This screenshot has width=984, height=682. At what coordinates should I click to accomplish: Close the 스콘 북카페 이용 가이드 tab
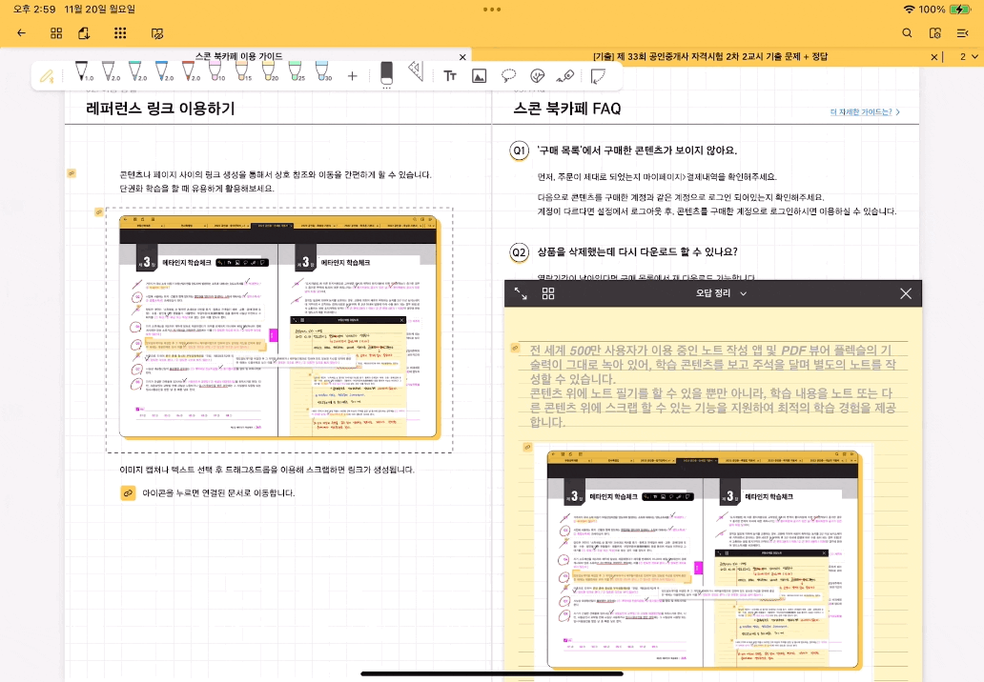(462, 57)
